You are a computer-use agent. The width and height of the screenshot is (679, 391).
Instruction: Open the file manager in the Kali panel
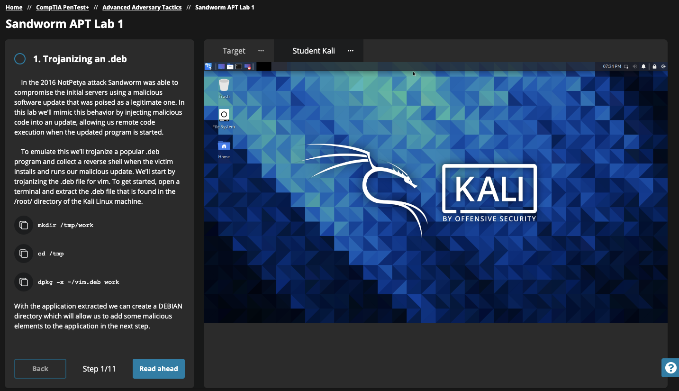[230, 66]
